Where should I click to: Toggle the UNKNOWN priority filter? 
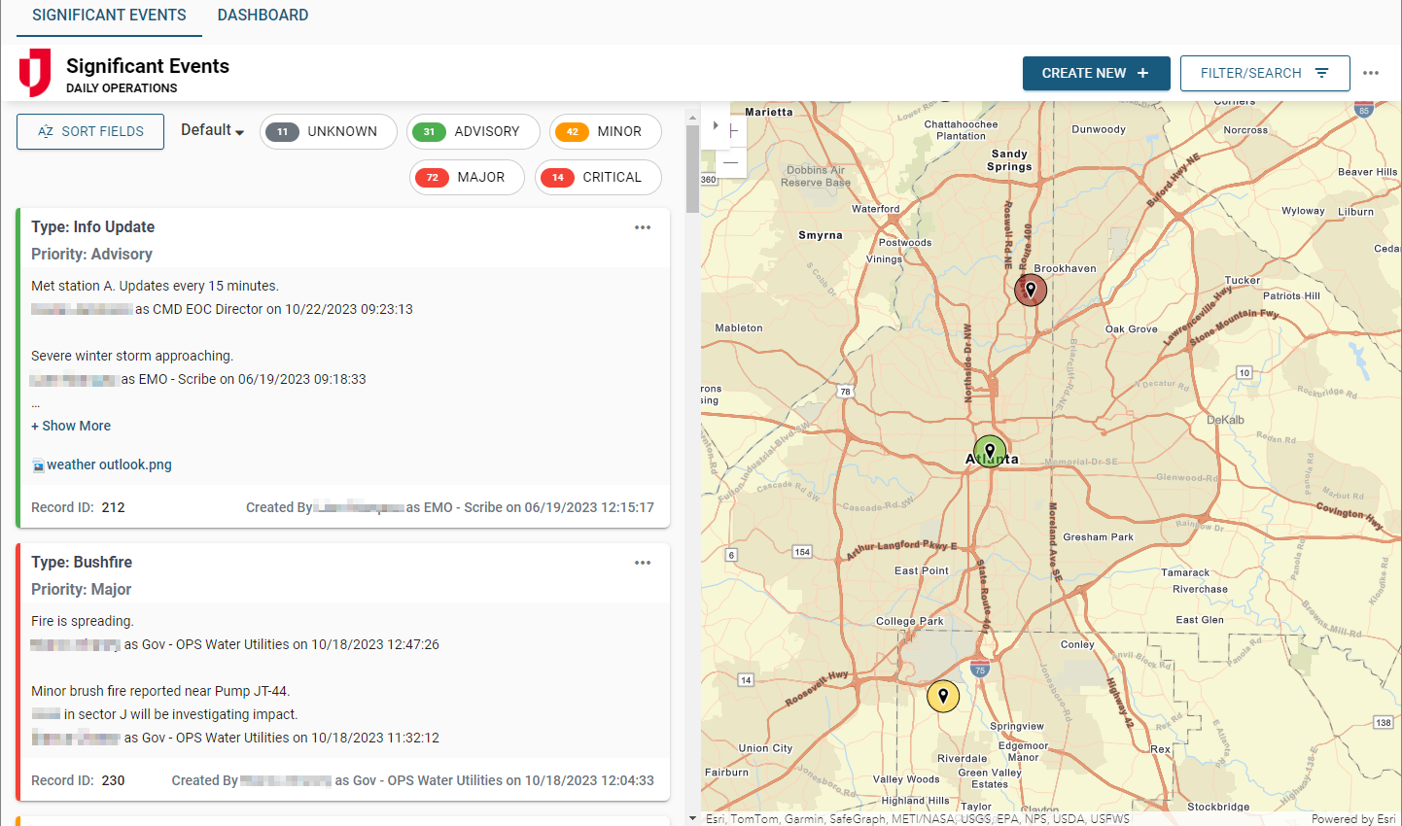(x=328, y=131)
